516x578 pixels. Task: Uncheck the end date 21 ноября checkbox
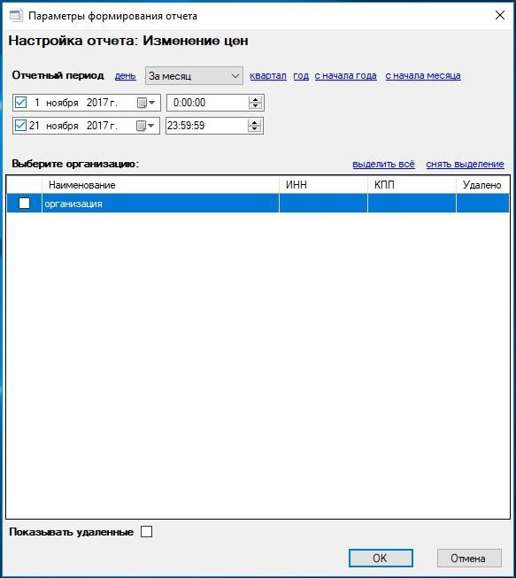coord(20,126)
